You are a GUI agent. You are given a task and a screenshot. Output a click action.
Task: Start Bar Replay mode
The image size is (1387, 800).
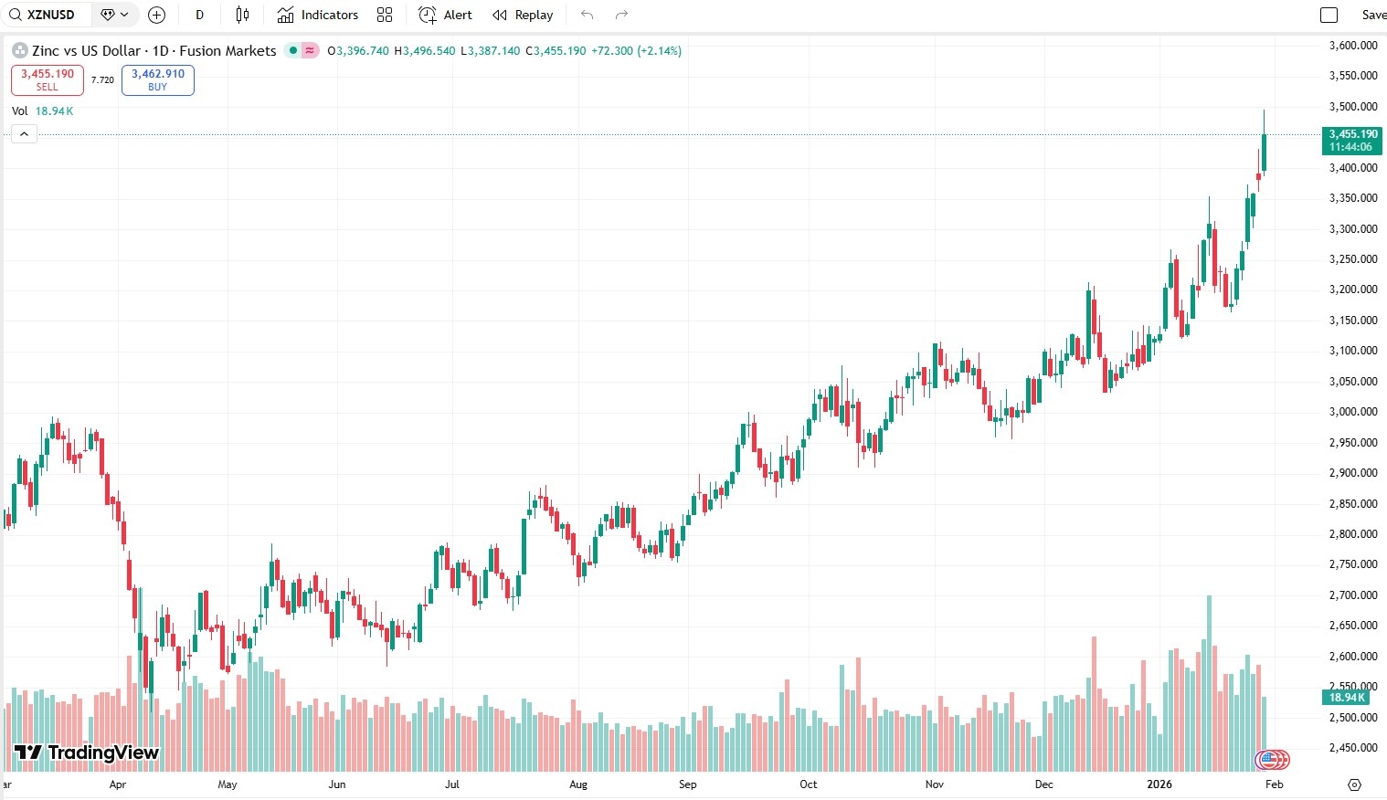[x=523, y=15]
